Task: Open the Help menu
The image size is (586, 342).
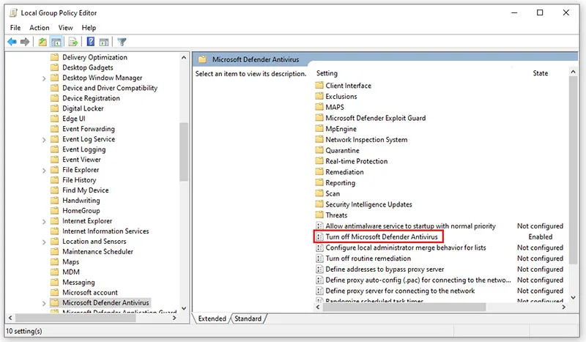Action: tap(89, 28)
